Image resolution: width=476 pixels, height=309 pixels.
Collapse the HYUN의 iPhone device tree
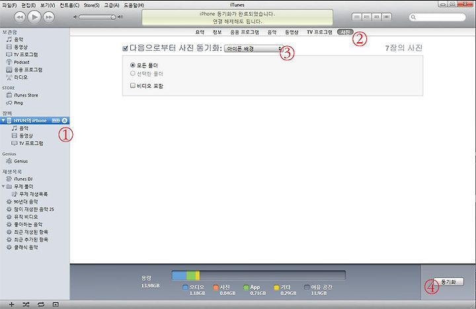coord(3,120)
